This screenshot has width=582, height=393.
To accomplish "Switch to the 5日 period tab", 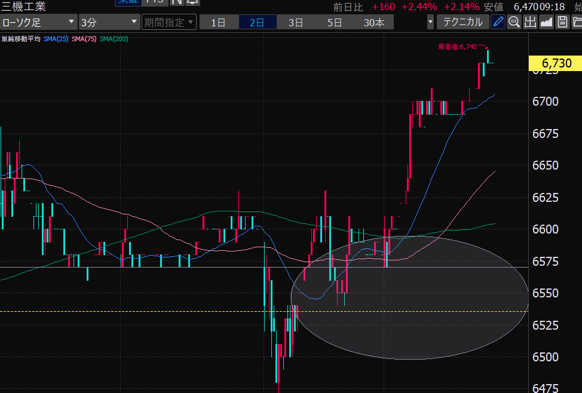I will (x=335, y=23).
